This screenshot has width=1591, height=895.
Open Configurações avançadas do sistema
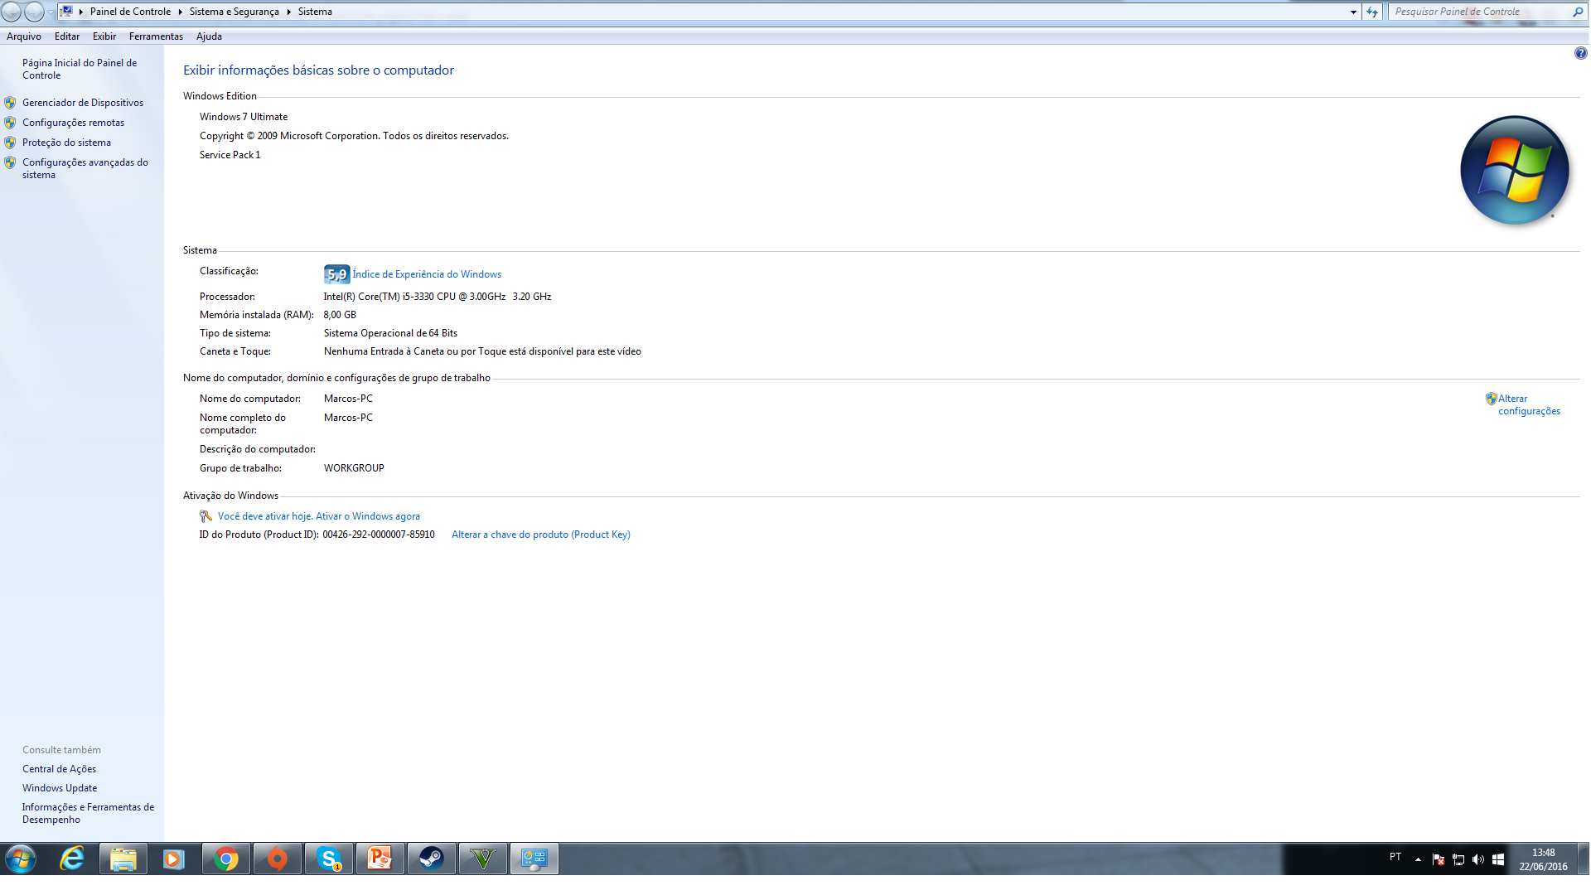(x=85, y=168)
